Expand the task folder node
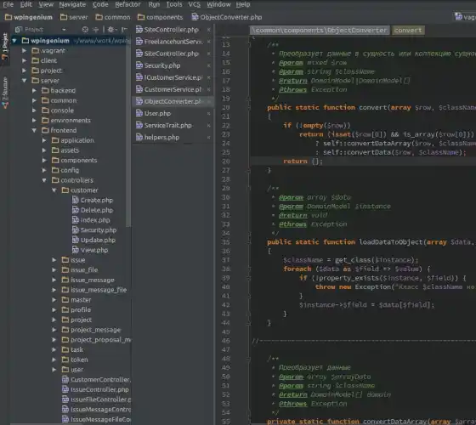476x425 pixels. coord(54,349)
